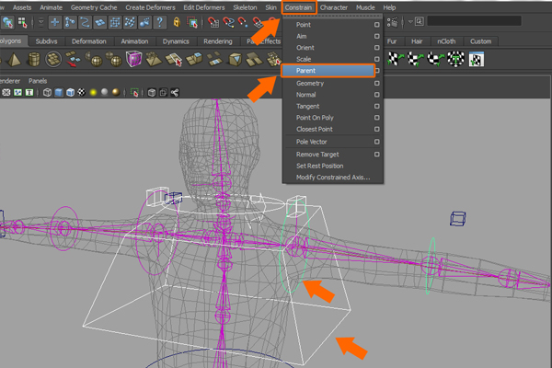The width and height of the screenshot is (552, 368).
Task: Open render settings clapperboard icon
Action: (392, 22)
